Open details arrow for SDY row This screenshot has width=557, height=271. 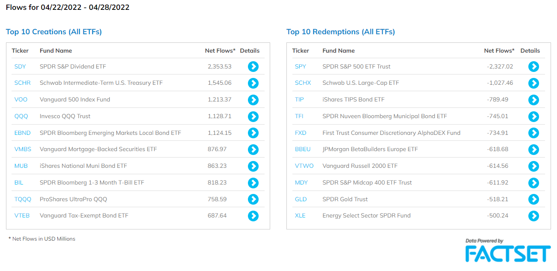(x=253, y=66)
